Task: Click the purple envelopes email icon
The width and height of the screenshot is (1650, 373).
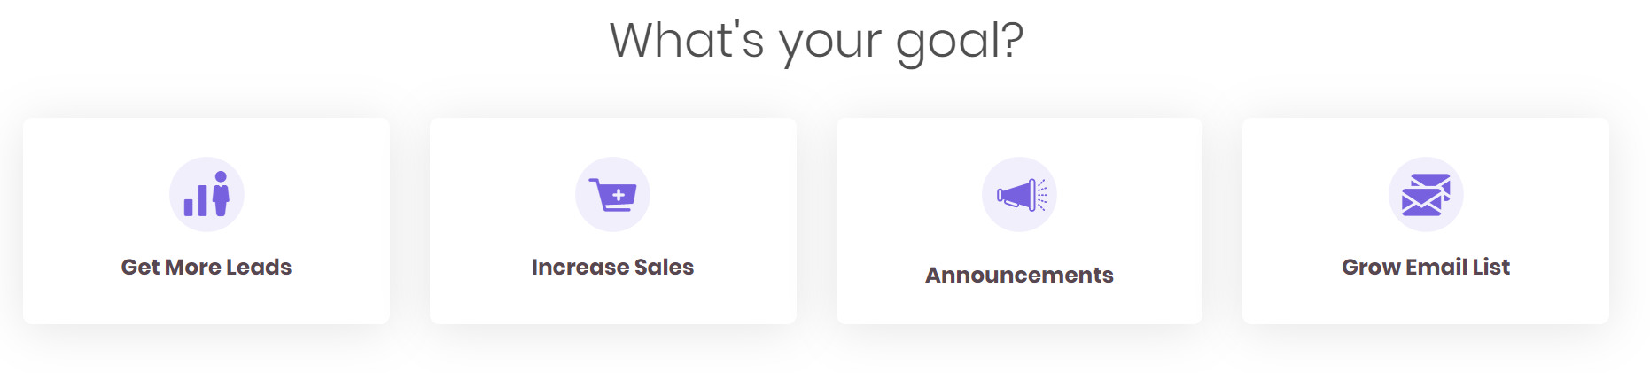Action: (x=1426, y=194)
